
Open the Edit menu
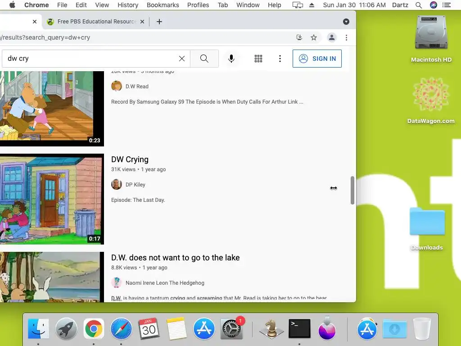(x=81, y=5)
